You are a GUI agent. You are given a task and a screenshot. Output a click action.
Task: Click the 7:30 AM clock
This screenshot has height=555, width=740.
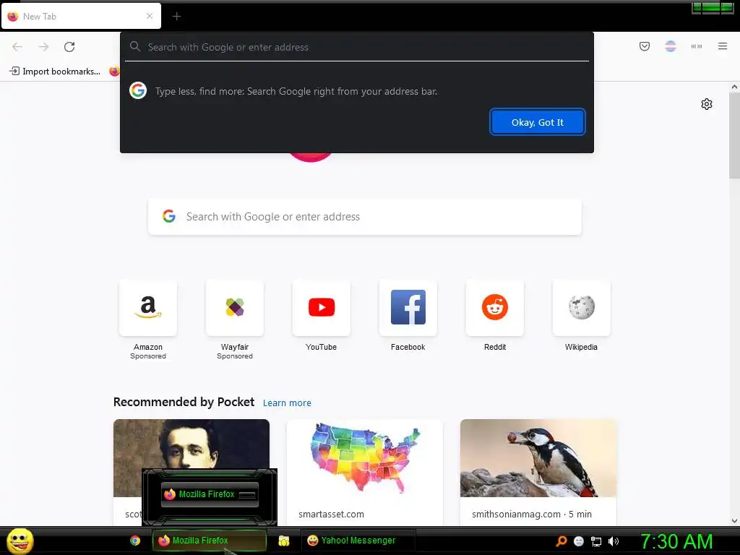(676, 541)
